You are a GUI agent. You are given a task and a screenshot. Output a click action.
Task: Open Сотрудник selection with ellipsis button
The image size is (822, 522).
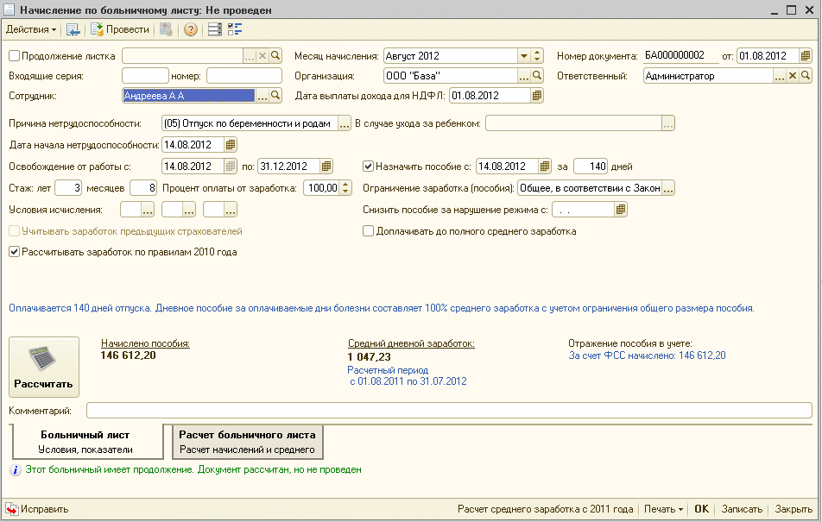[x=262, y=96]
